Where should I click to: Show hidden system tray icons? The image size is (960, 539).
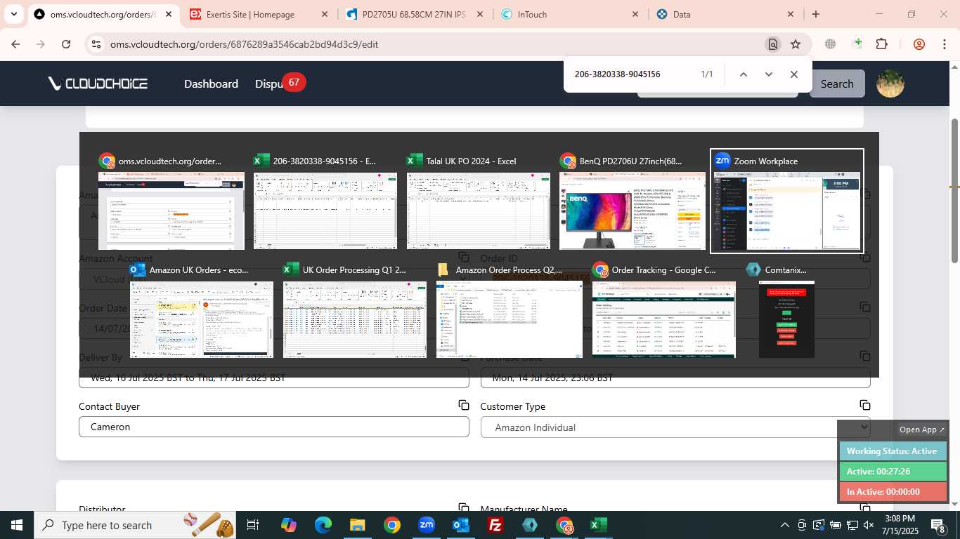click(785, 525)
